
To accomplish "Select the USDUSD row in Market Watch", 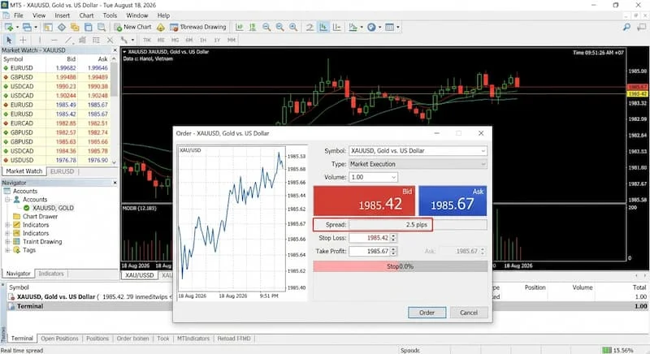I will pyautogui.click(x=56, y=160).
